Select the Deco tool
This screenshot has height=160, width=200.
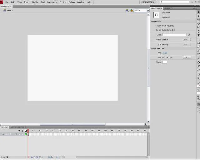(x=198, y=54)
